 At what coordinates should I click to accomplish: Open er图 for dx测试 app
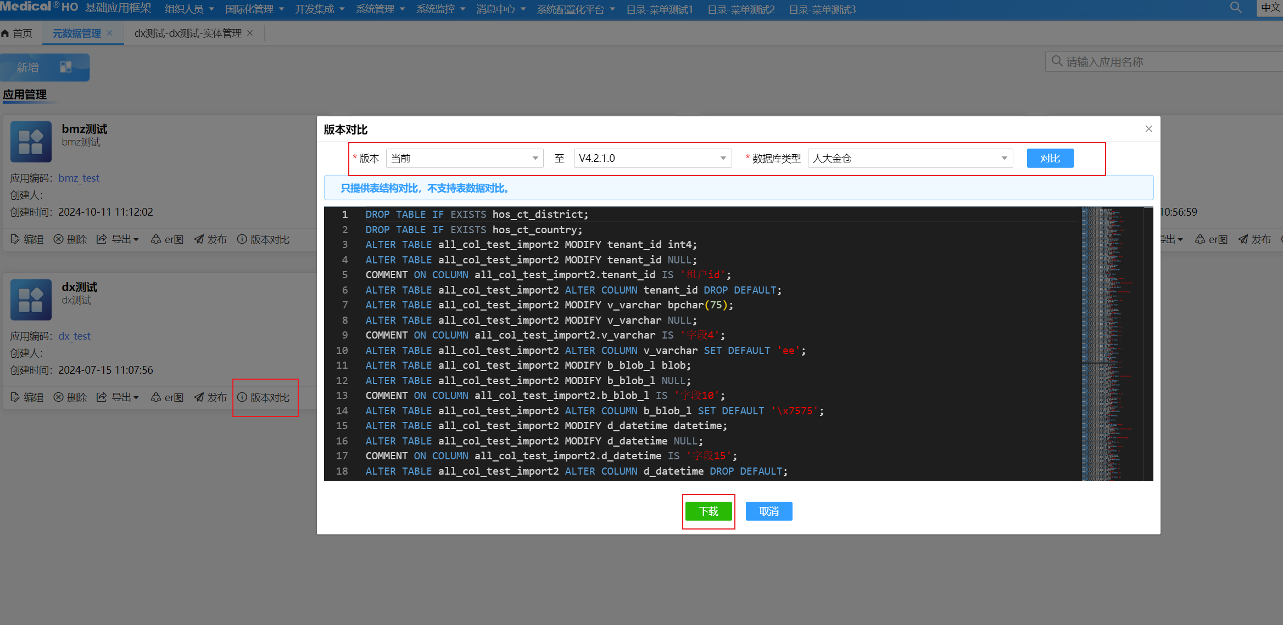coord(168,397)
